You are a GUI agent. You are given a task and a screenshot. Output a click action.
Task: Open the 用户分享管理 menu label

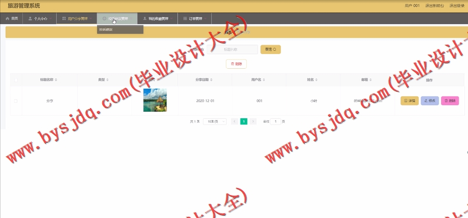(x=78, y=18)
